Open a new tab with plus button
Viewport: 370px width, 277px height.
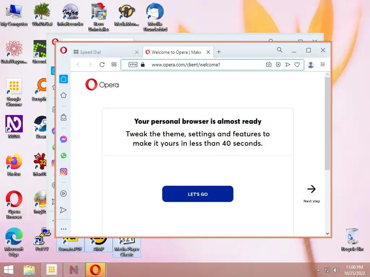point(219,52)
